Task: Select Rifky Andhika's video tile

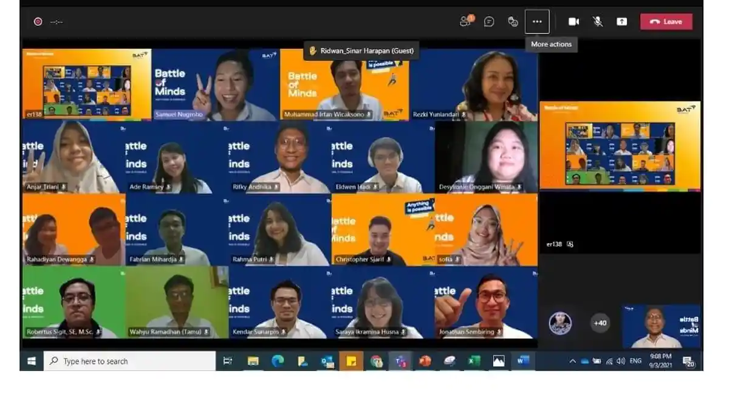Action: tap(280, 157)
